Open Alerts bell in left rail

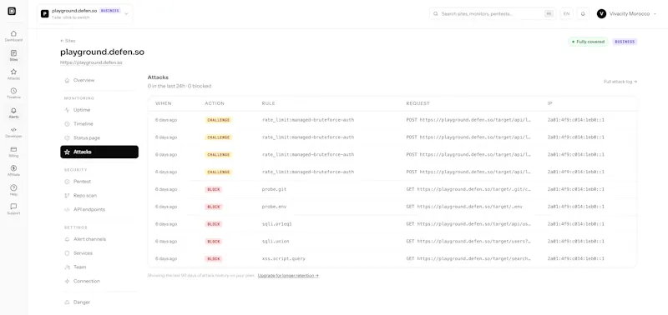tap(13, 112)
